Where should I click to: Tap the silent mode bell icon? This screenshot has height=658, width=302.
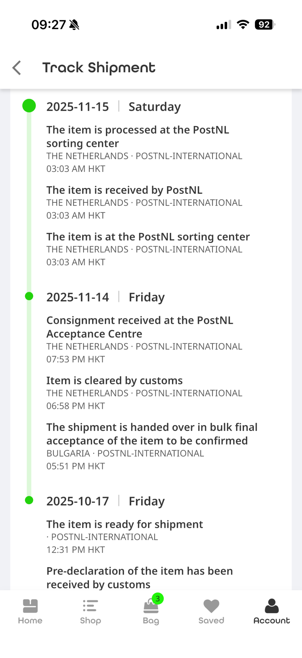(x=74, y=25)
